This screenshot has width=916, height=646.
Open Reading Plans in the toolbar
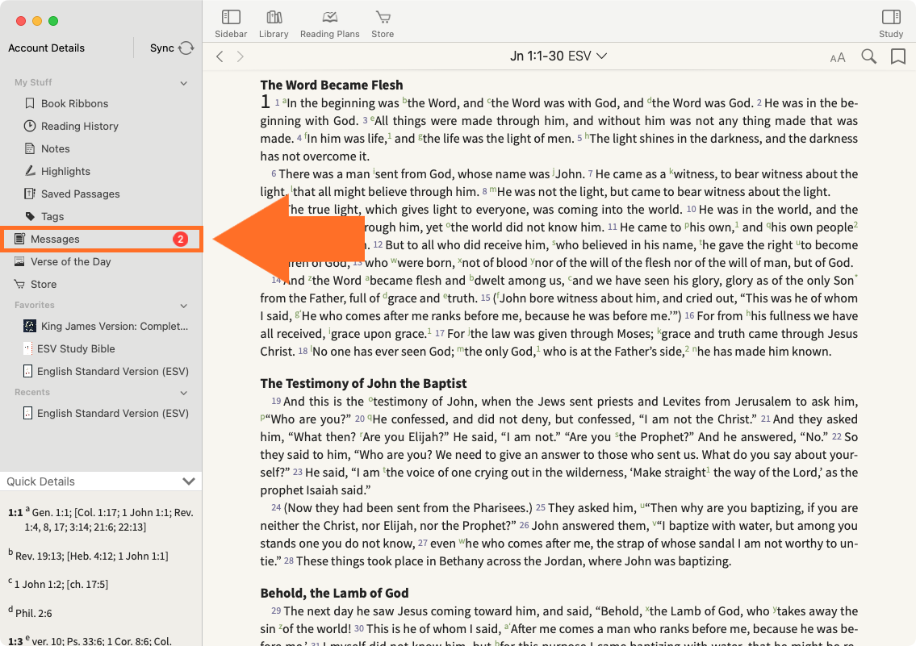click(x=329, y=24)
